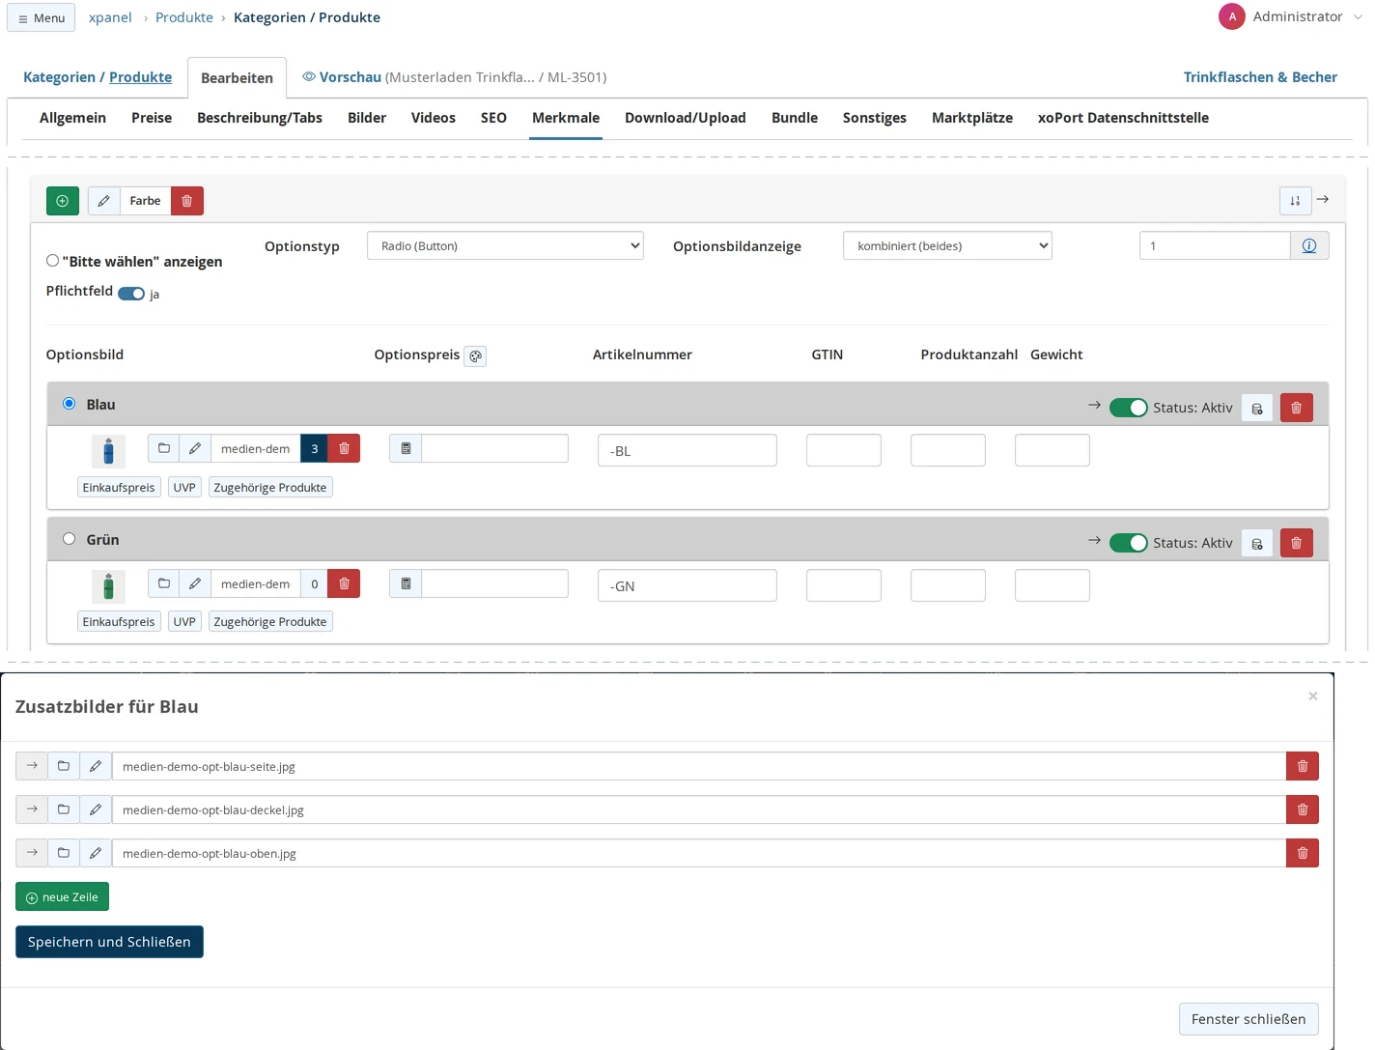Click the Blau bottle thumbnail image

(x=108, y=451)
